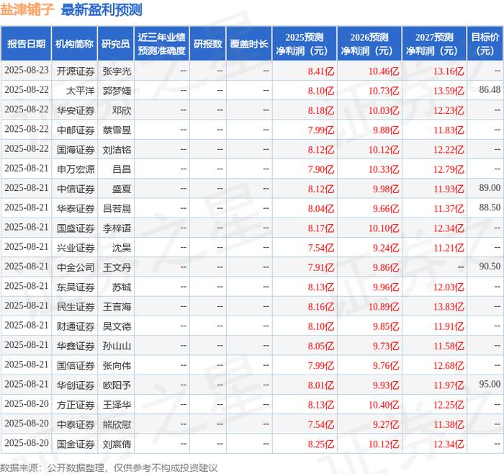Select the 开源证券 institution cell
The image size is (504, 474).
click(x=76, y=71)
